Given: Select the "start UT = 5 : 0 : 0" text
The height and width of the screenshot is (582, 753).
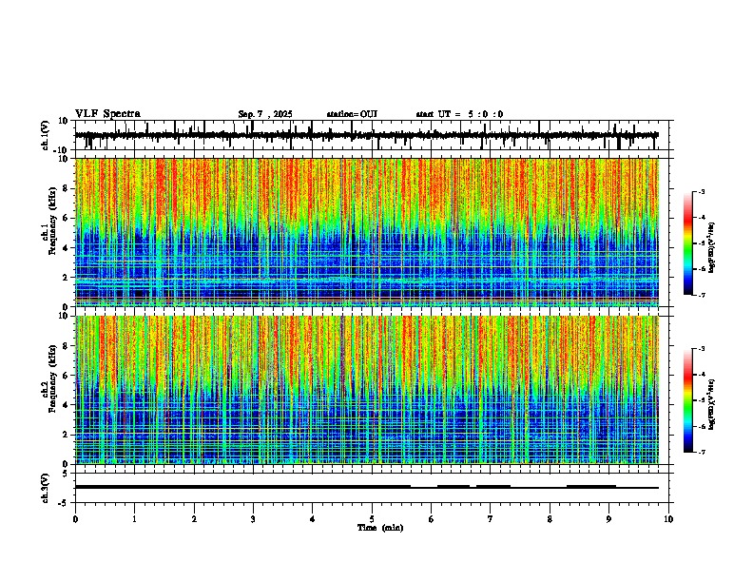Looking at the screenshot, I should pyautogui.click(x=459, y=114).
